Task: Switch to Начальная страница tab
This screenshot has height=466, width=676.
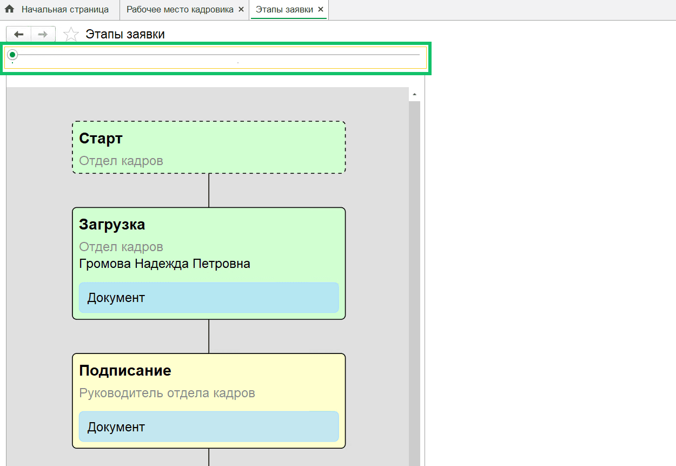Action: point(65,9)
